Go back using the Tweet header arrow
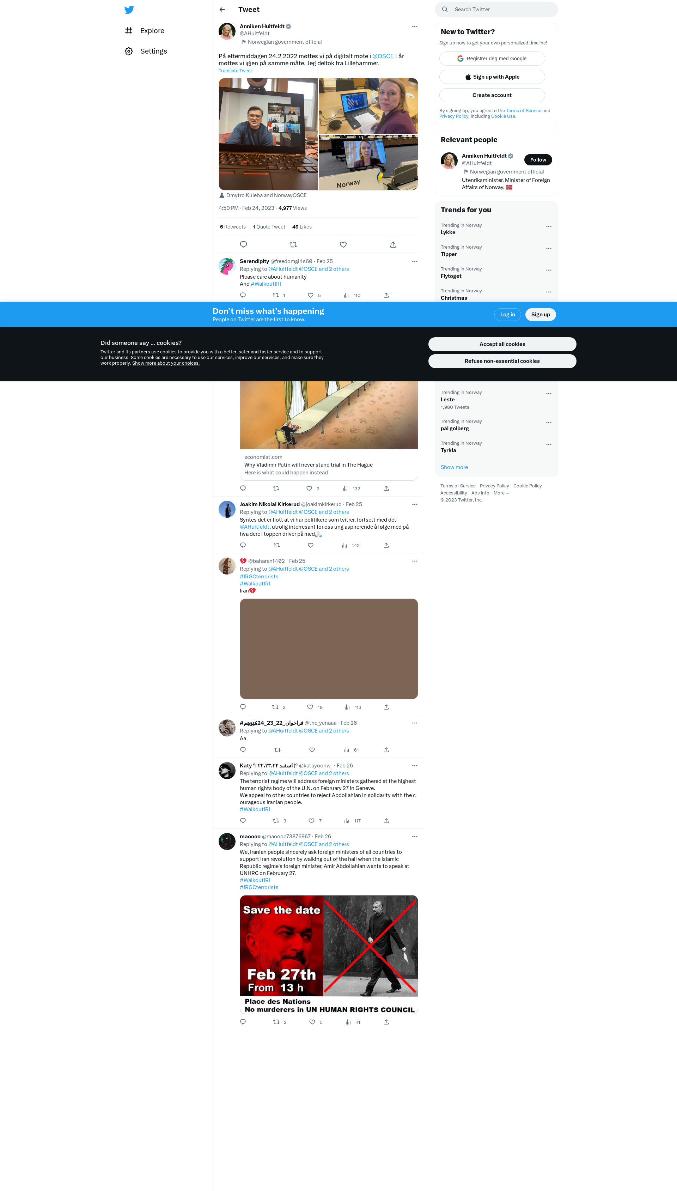 coord(222,9)
